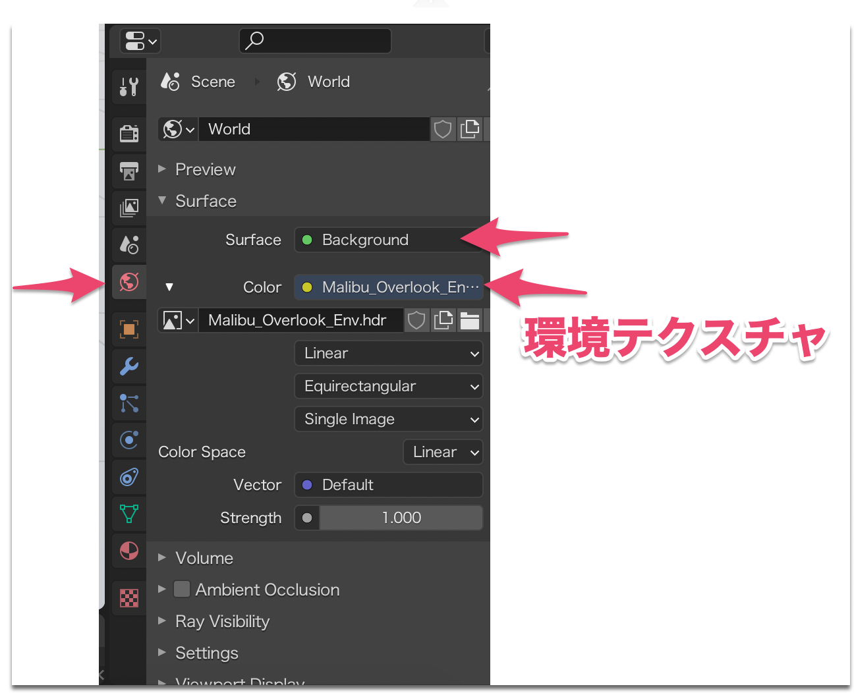Enable the Ambient Occlusion checkbox
This screenshot has width=854, height=693.
(182, 589)
